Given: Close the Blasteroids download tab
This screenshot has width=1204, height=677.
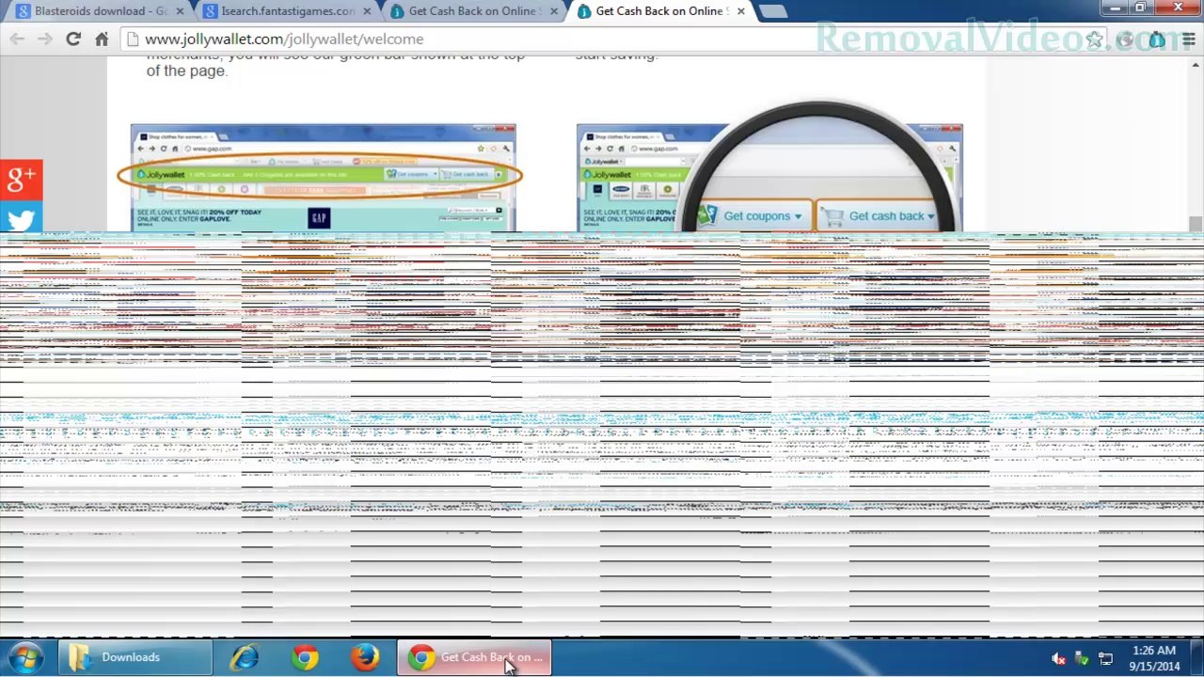Looking at the screenshot, I should click(180, 11).
